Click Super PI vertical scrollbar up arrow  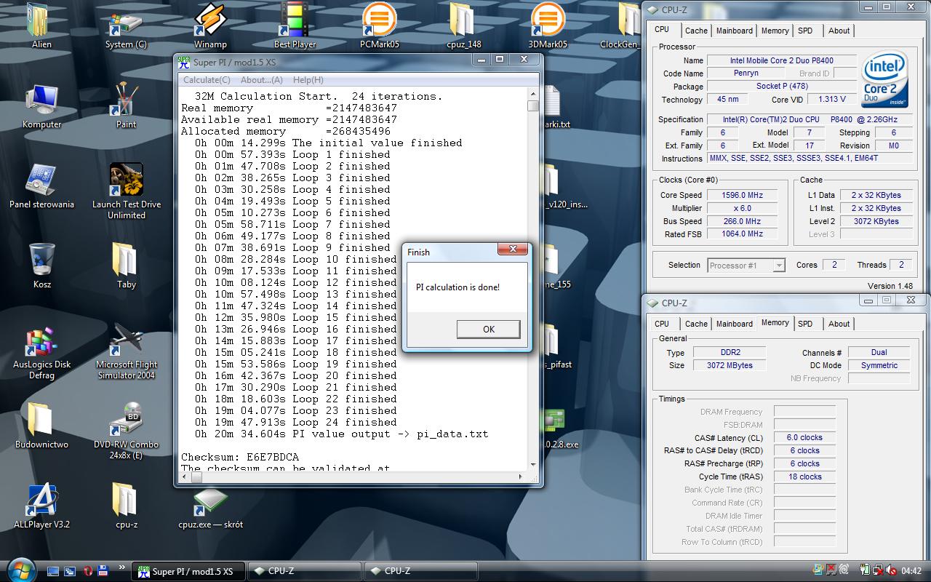(533, 94)
